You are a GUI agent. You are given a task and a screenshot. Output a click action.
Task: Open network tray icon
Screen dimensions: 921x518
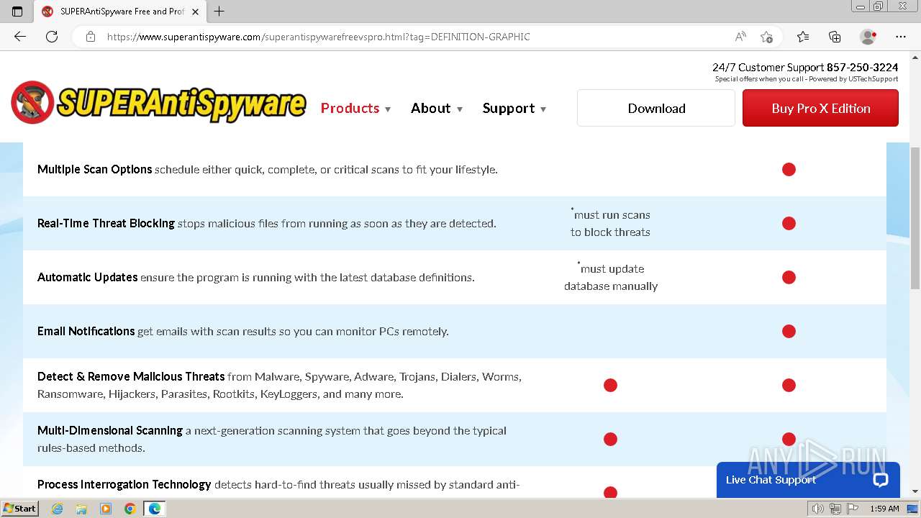[x=835, y=509]
